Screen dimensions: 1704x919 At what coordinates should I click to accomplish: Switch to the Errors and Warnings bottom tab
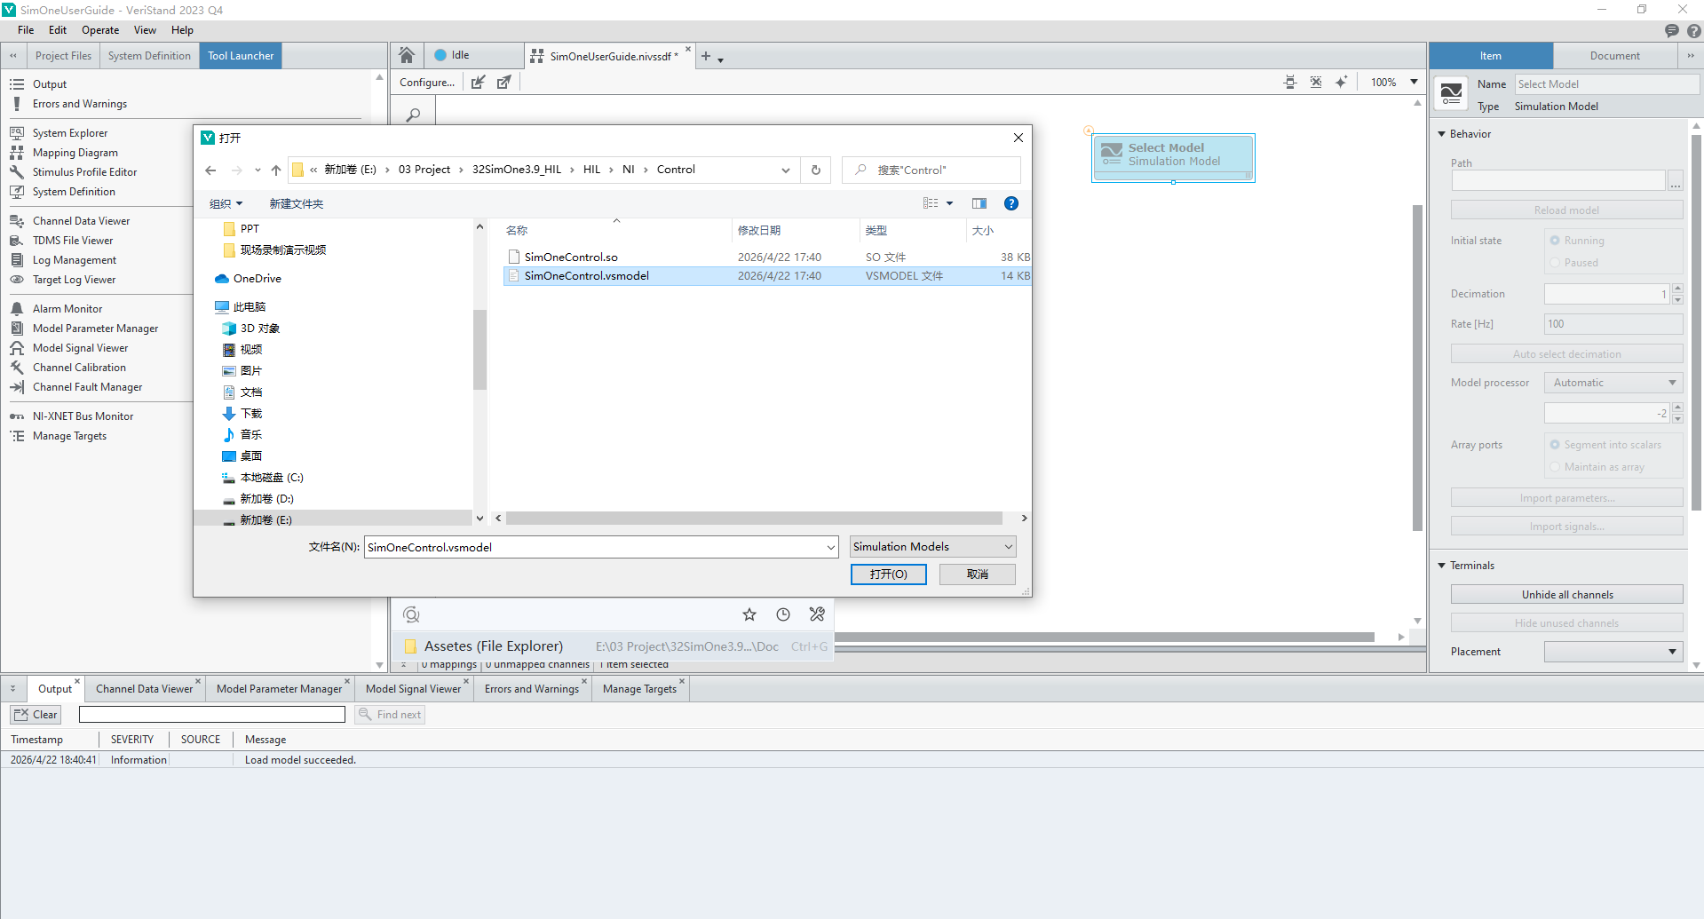pyautogui.click(x=531, y=689)
